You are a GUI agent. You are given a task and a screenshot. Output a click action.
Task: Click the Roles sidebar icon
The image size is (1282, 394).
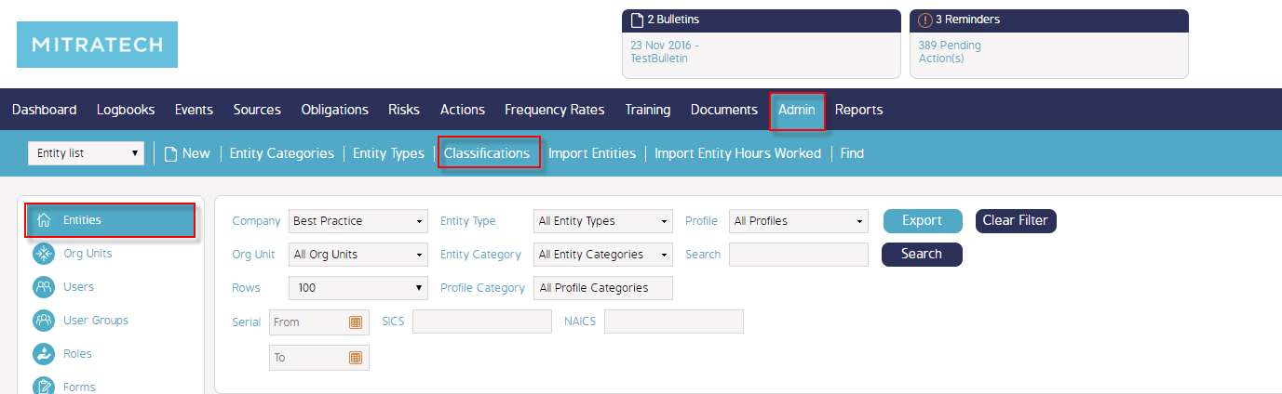pyautogui.click(x=44, y=354)
